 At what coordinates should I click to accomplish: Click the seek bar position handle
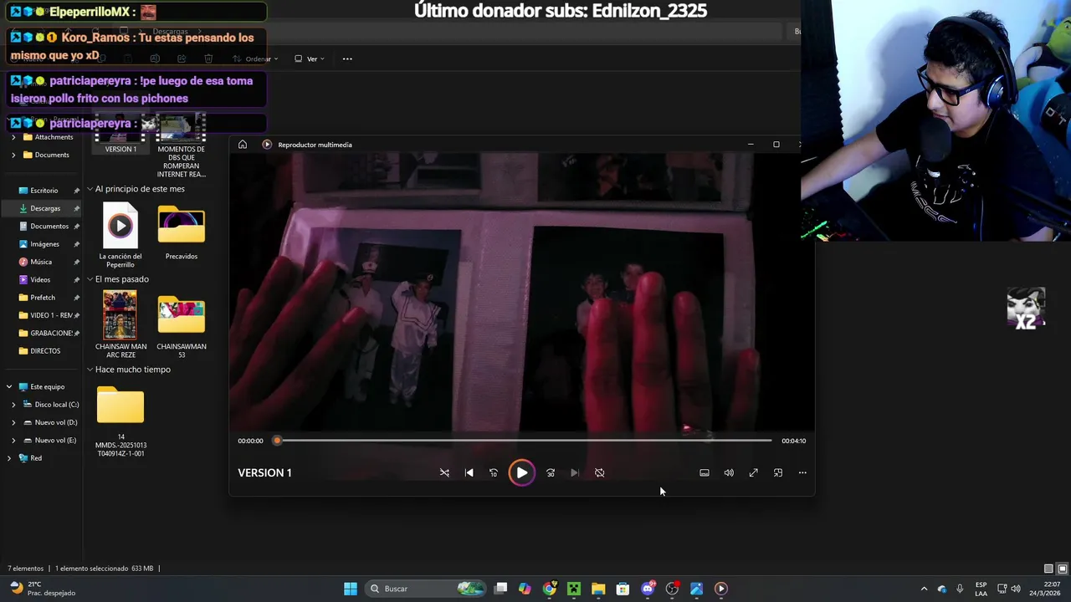[x=277, y=441]
